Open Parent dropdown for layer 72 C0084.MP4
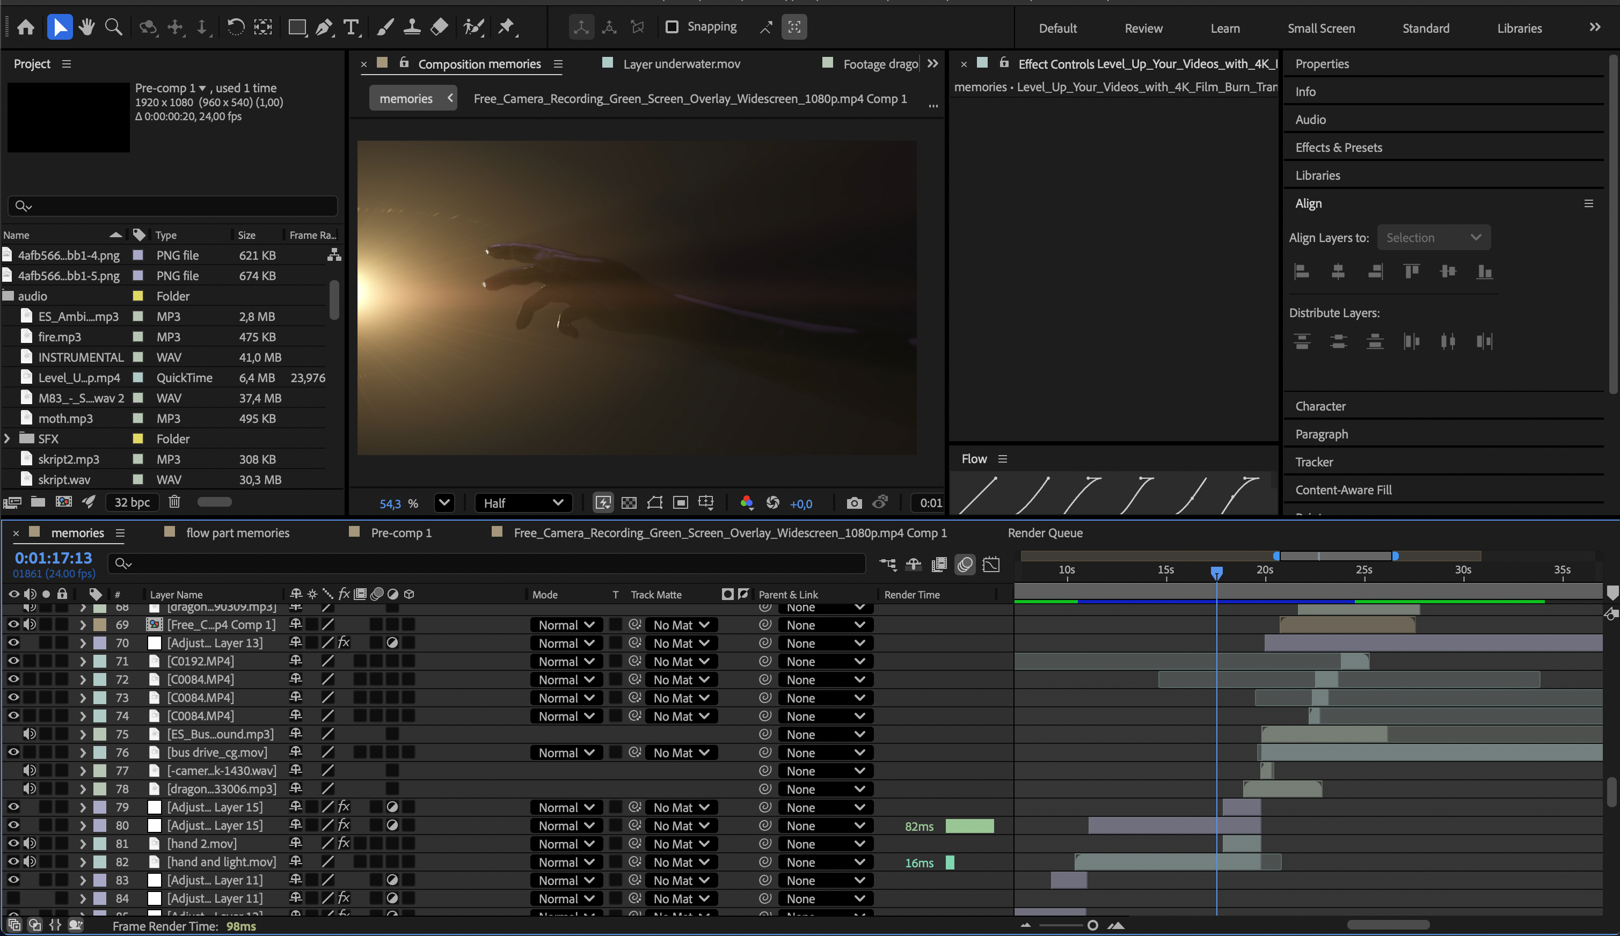 (825, 679)
